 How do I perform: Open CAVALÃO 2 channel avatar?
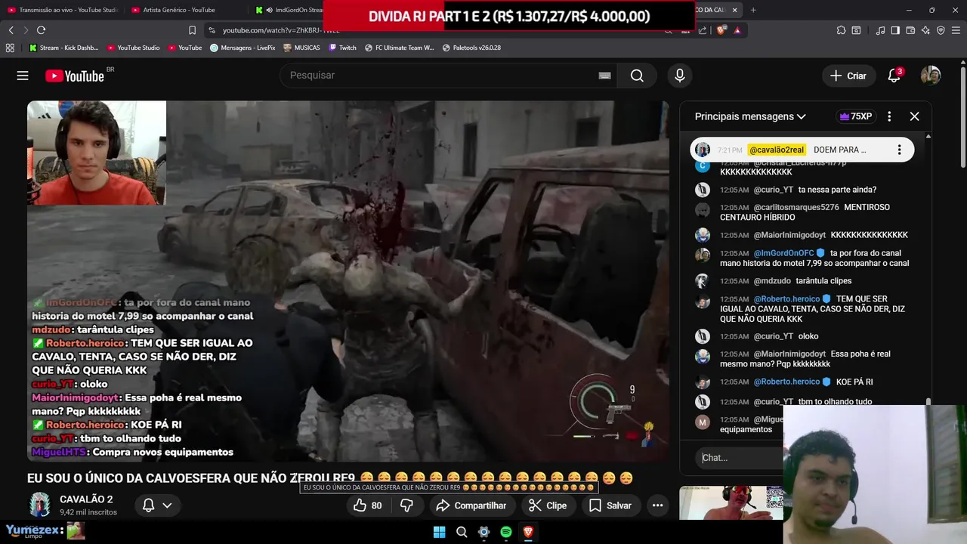(40, 505)
